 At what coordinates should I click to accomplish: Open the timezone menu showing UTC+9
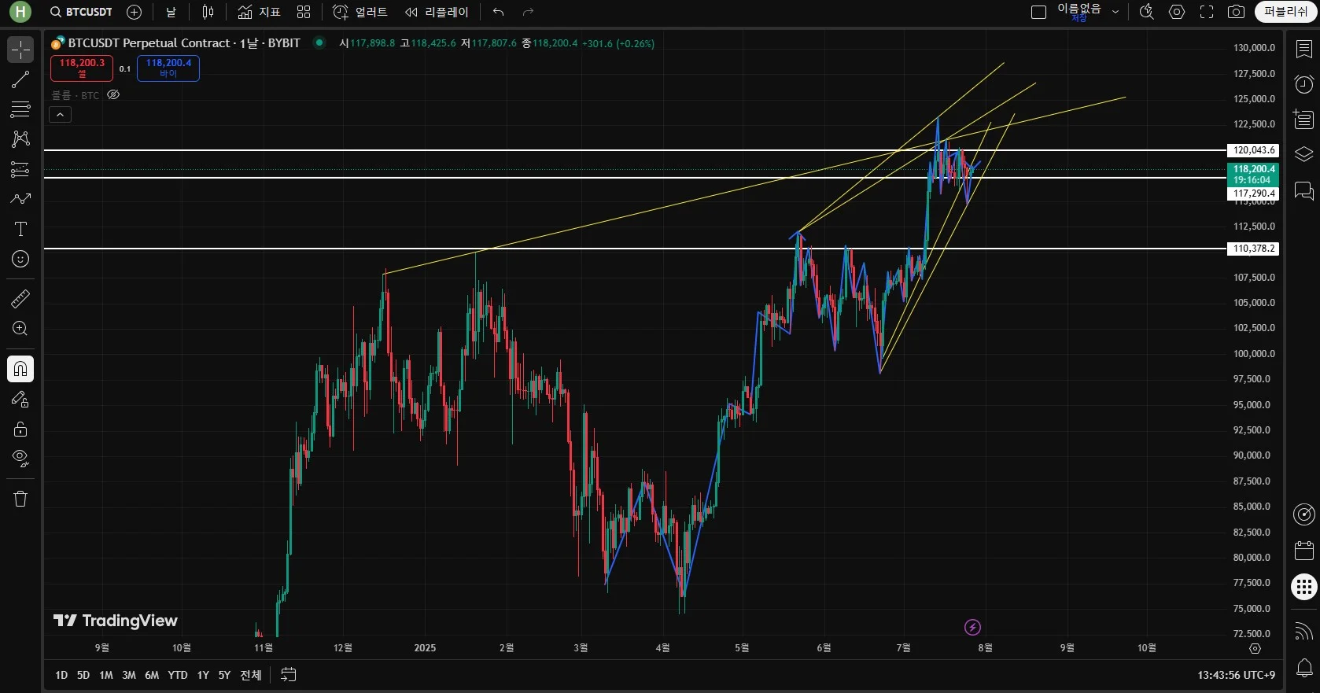(1236, 675)
